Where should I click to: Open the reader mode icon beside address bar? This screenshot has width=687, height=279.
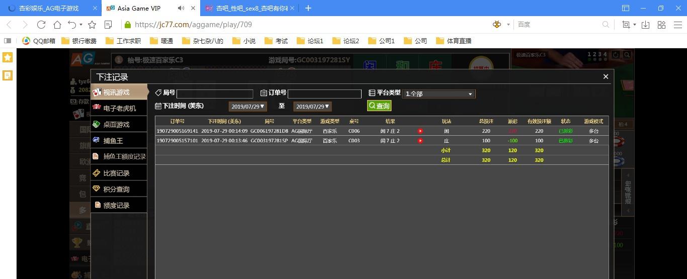(x=108, y=25)
